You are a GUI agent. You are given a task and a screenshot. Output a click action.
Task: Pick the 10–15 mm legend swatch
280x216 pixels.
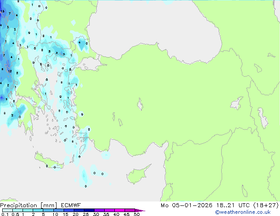59,210
